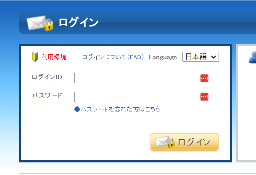256x175 pixels.
Task: Open ログインについて(FAQ) link
Action: [x=113, y=57]
